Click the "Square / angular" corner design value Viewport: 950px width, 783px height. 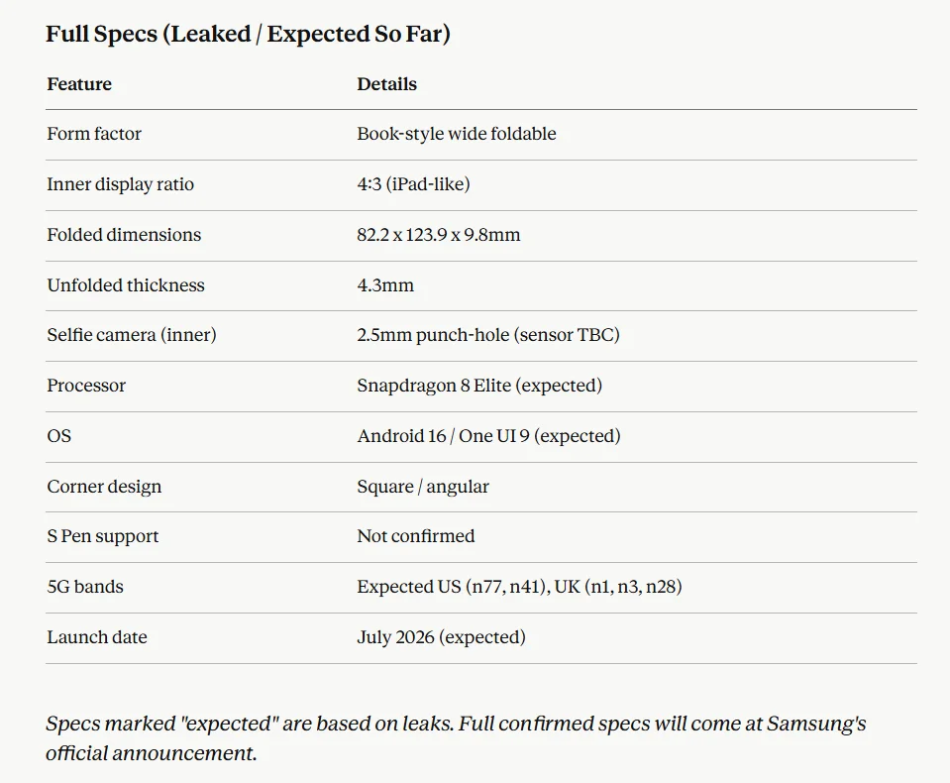point(422,487)
